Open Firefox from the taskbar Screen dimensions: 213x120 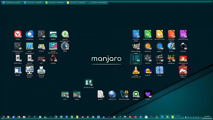pos(19,117)
